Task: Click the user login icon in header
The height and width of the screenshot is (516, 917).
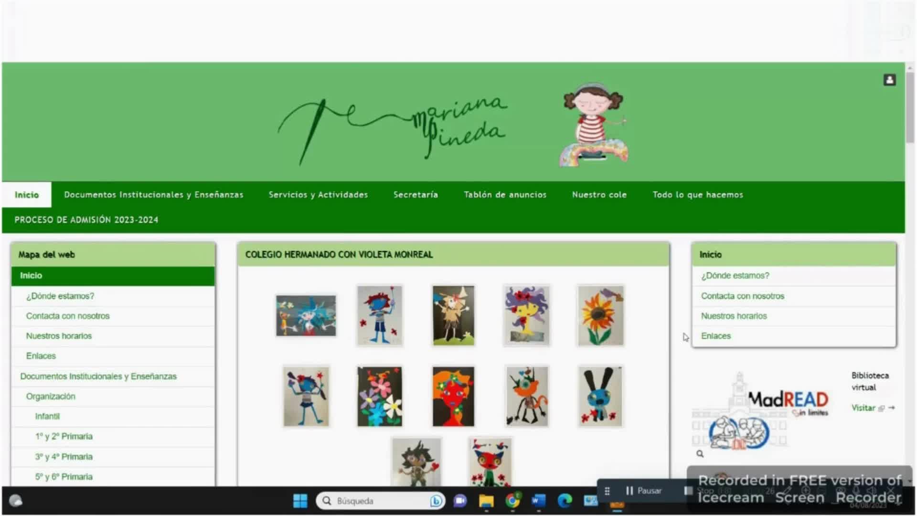Action: (889, 80)
